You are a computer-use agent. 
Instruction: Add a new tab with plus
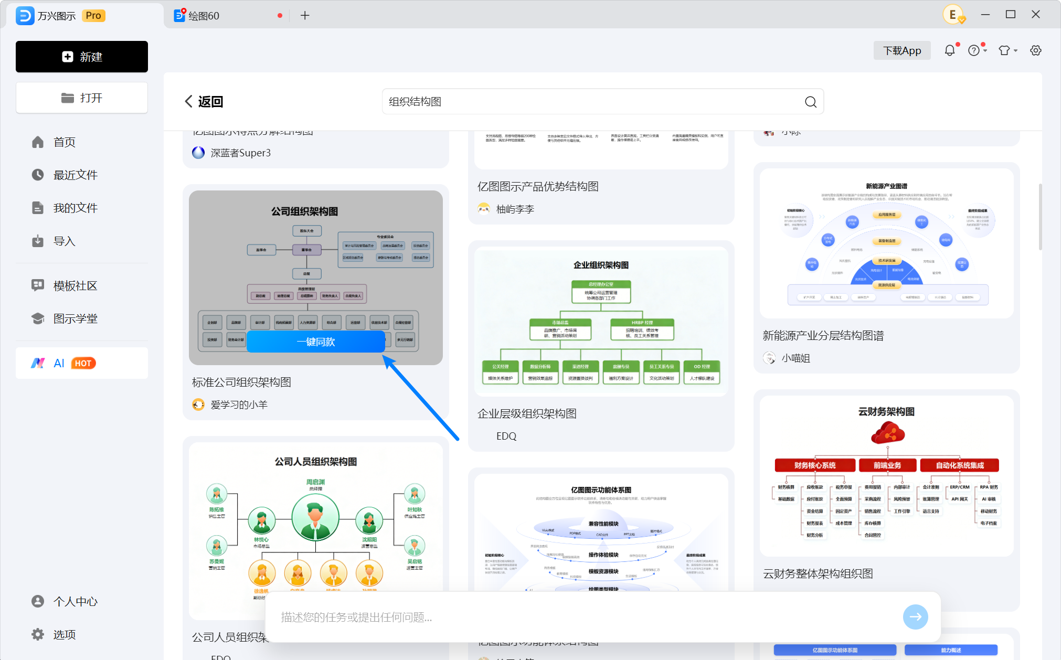tap(305, 16)
